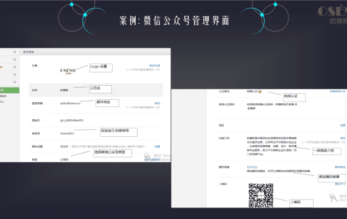
Task: Click the 已允许 privacy status text
Action: coord(64,147)
